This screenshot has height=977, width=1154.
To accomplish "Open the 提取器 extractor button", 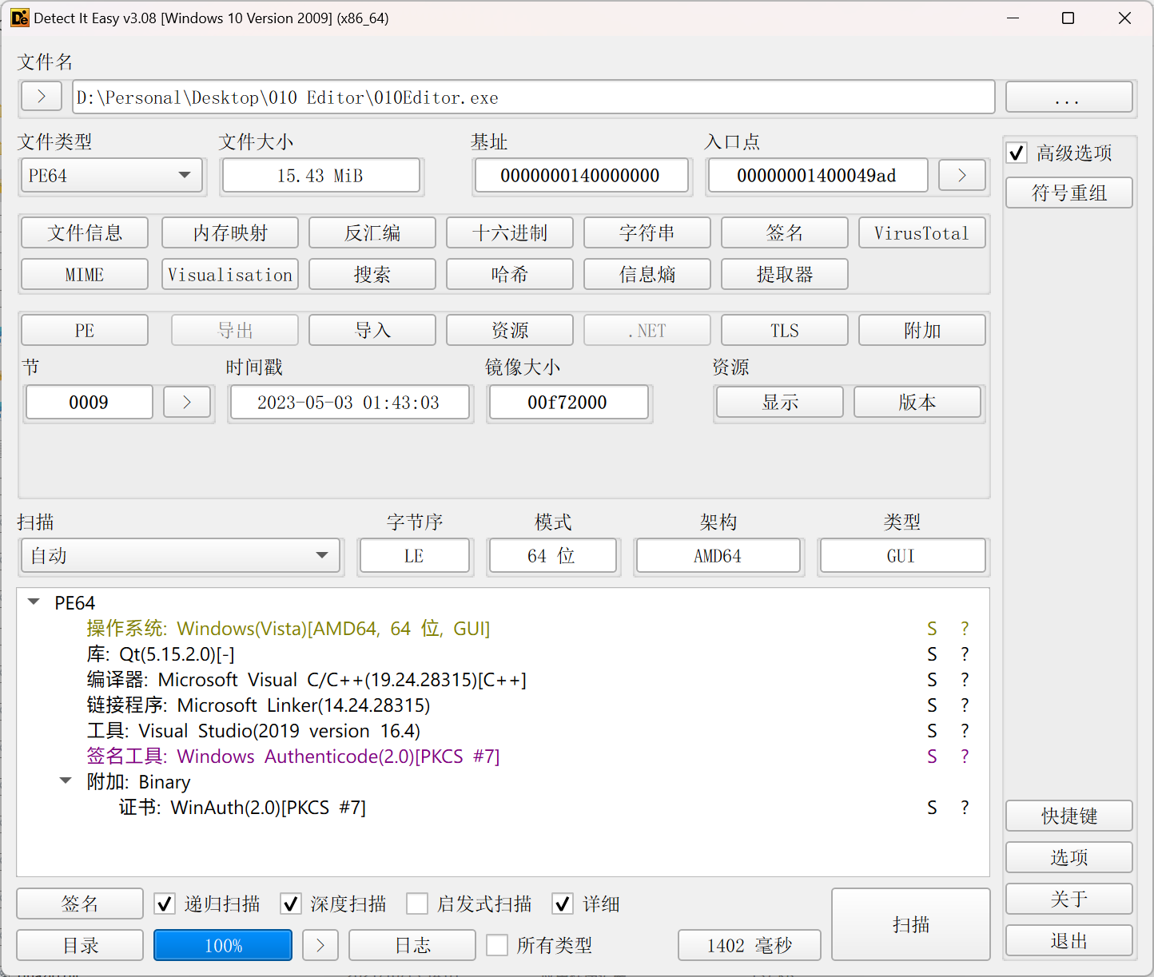I will click(785, 274).
